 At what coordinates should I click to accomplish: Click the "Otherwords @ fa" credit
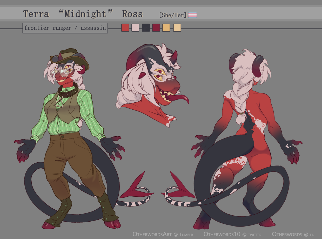click(293, 234)
